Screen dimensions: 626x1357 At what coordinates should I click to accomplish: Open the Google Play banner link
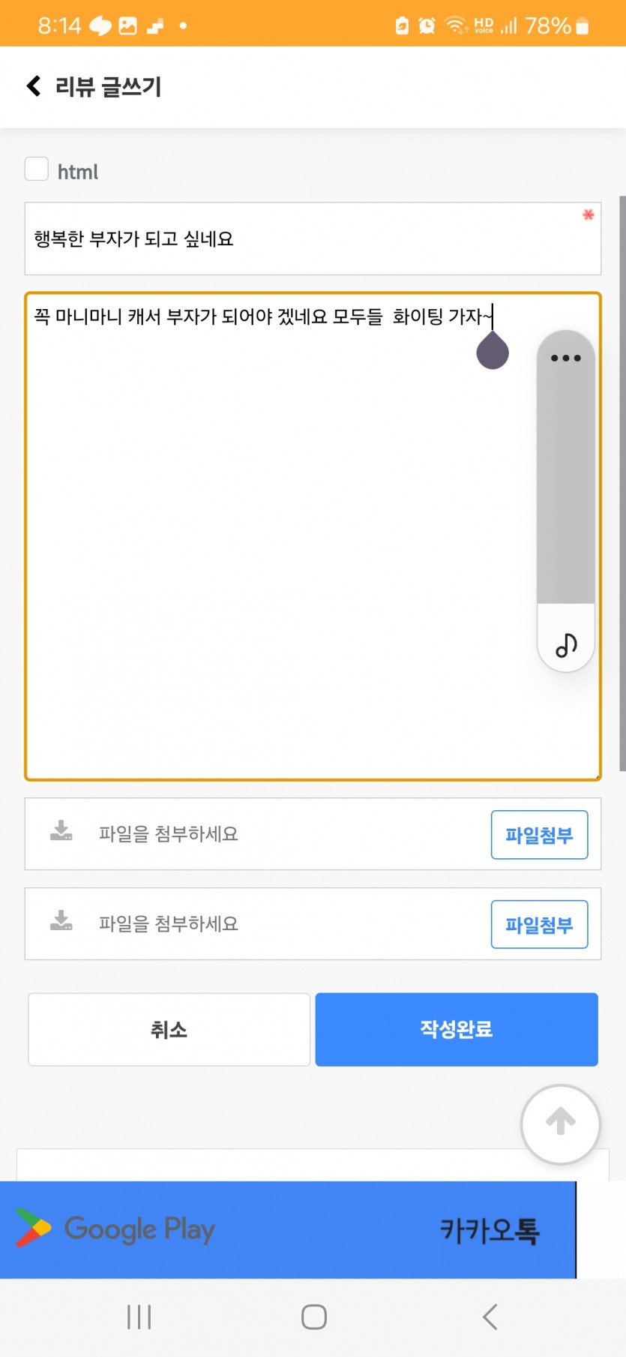pos(116,1229)
